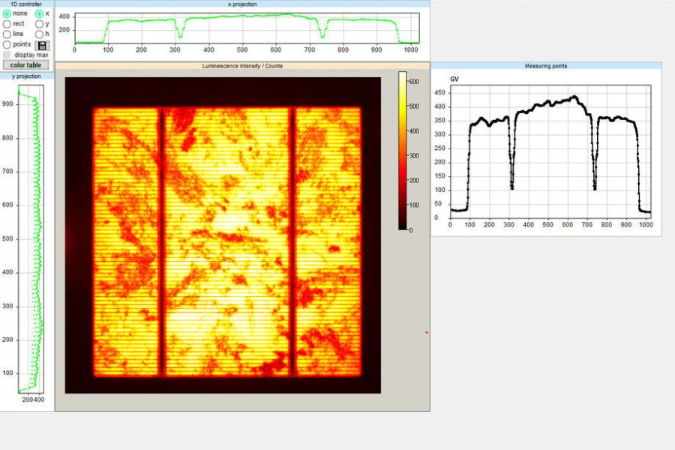Choose the 'line' radio option
The height and width of the screenshot is (450, 675).
7,34
